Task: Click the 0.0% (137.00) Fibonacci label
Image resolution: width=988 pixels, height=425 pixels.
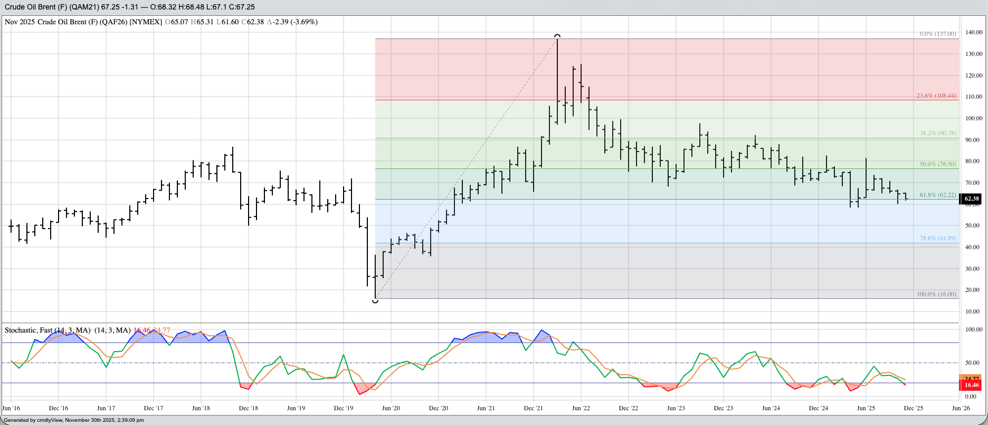Action: tap(937, 34)
